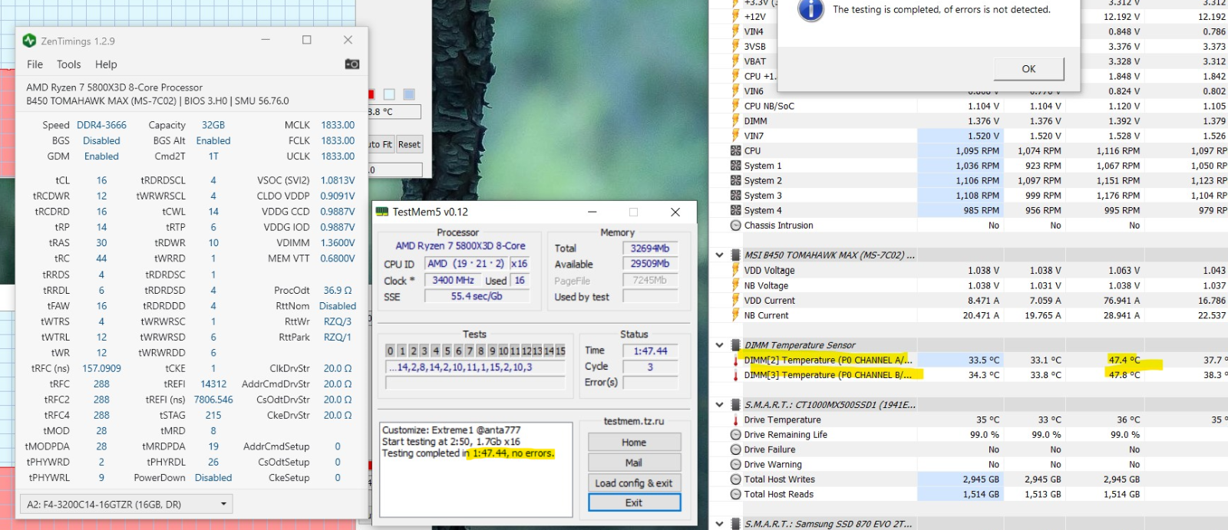Screen dimensions: 1228x530
Task: Click the NB Current bolt icon
Action: [x=735, y=315]
